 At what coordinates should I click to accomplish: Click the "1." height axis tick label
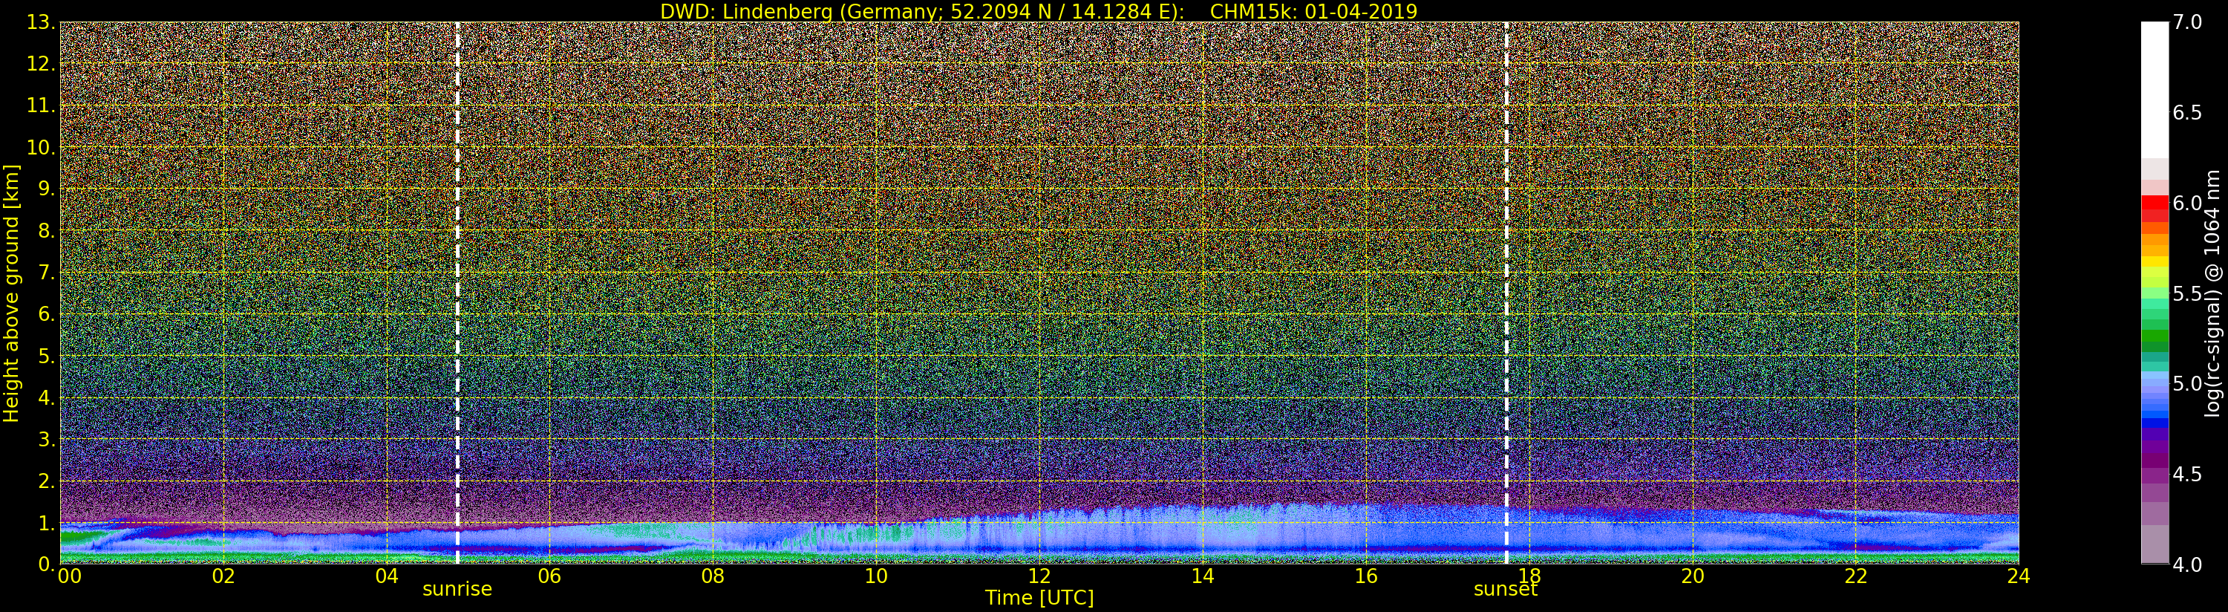[x=46, y=523]
